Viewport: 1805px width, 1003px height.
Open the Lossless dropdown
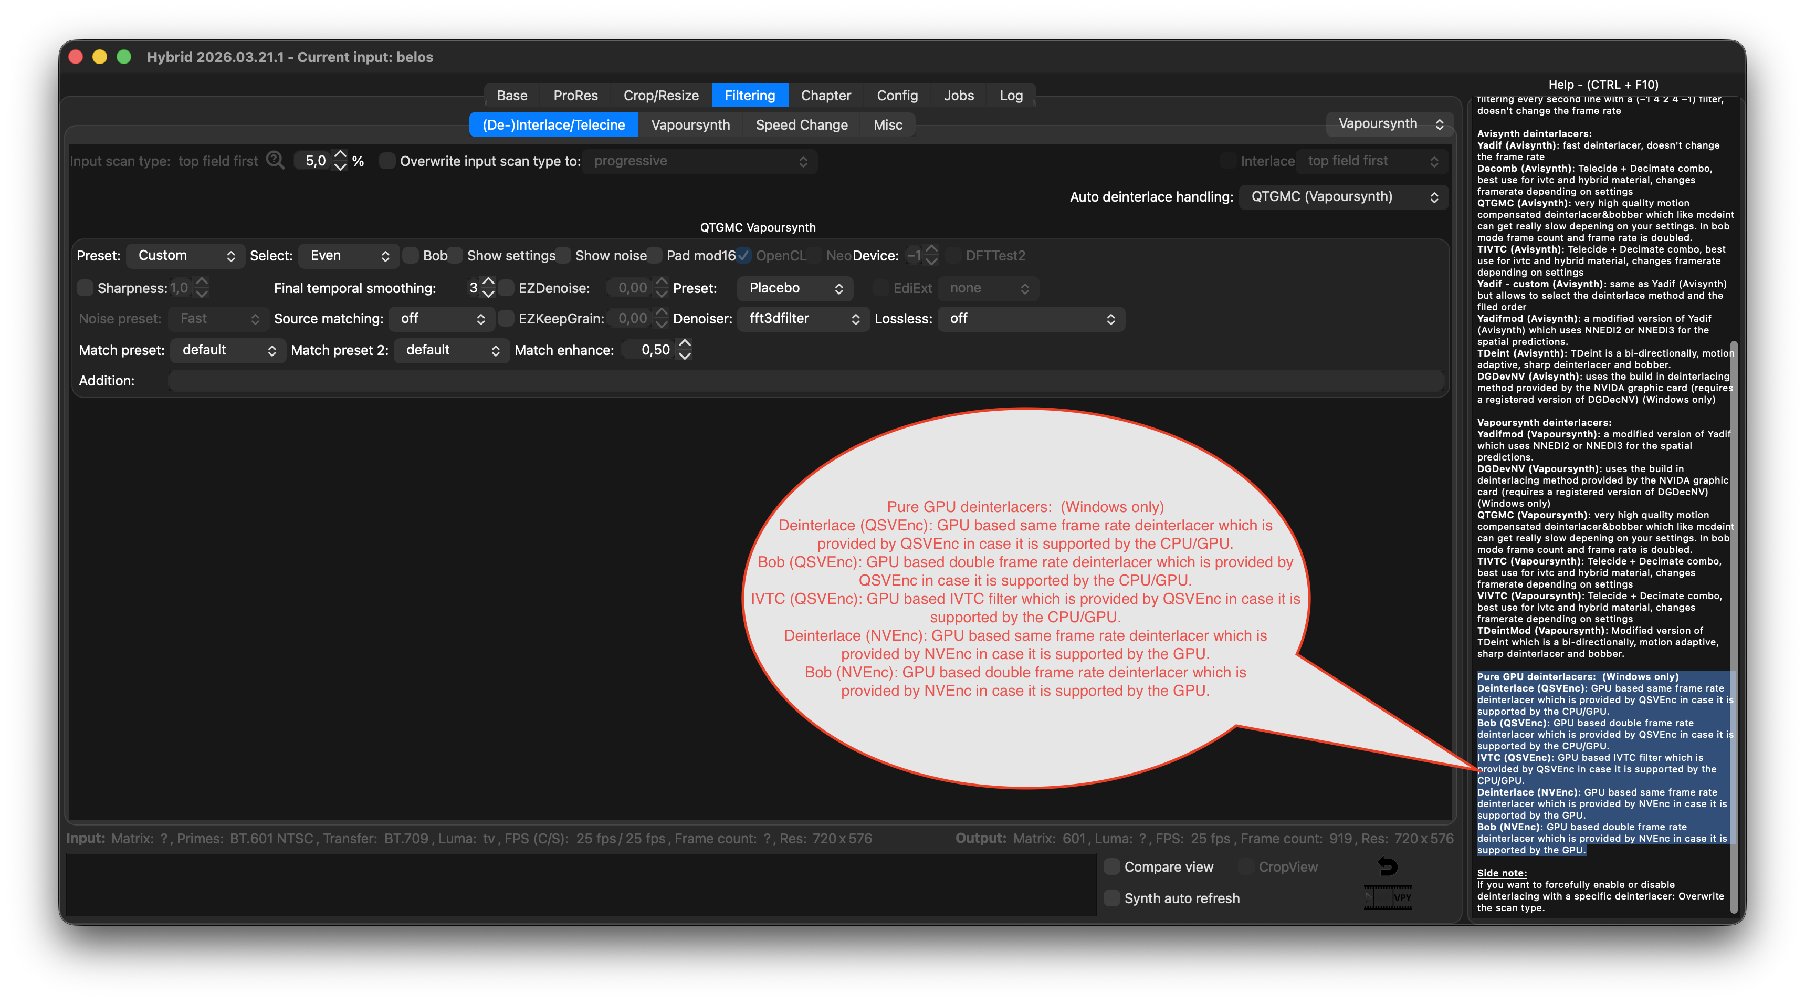(x=1032, y=319)
